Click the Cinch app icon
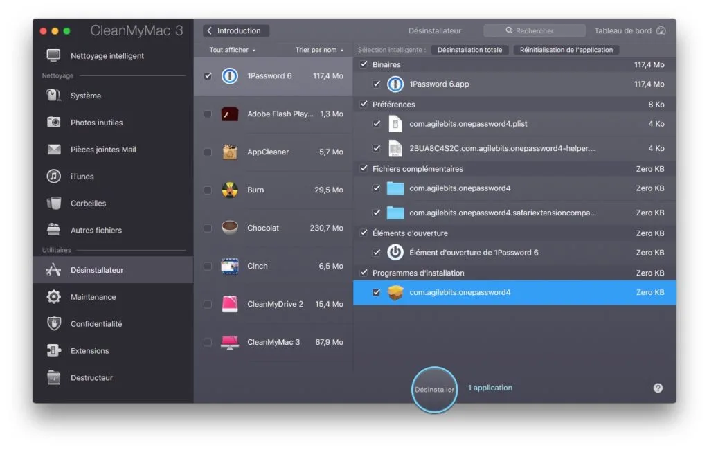This screenshot has height=450, width=709. (230, 266)
